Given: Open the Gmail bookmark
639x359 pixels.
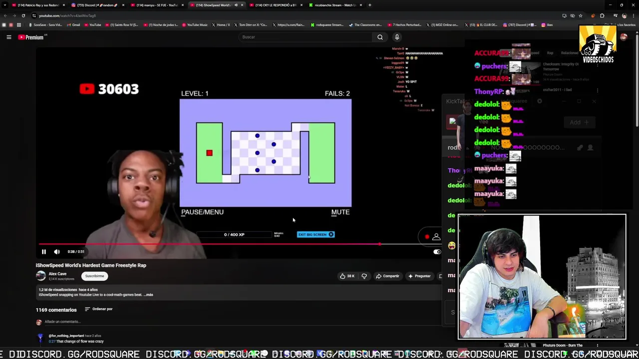Looking at the screenshot, I should click(73, 25).
